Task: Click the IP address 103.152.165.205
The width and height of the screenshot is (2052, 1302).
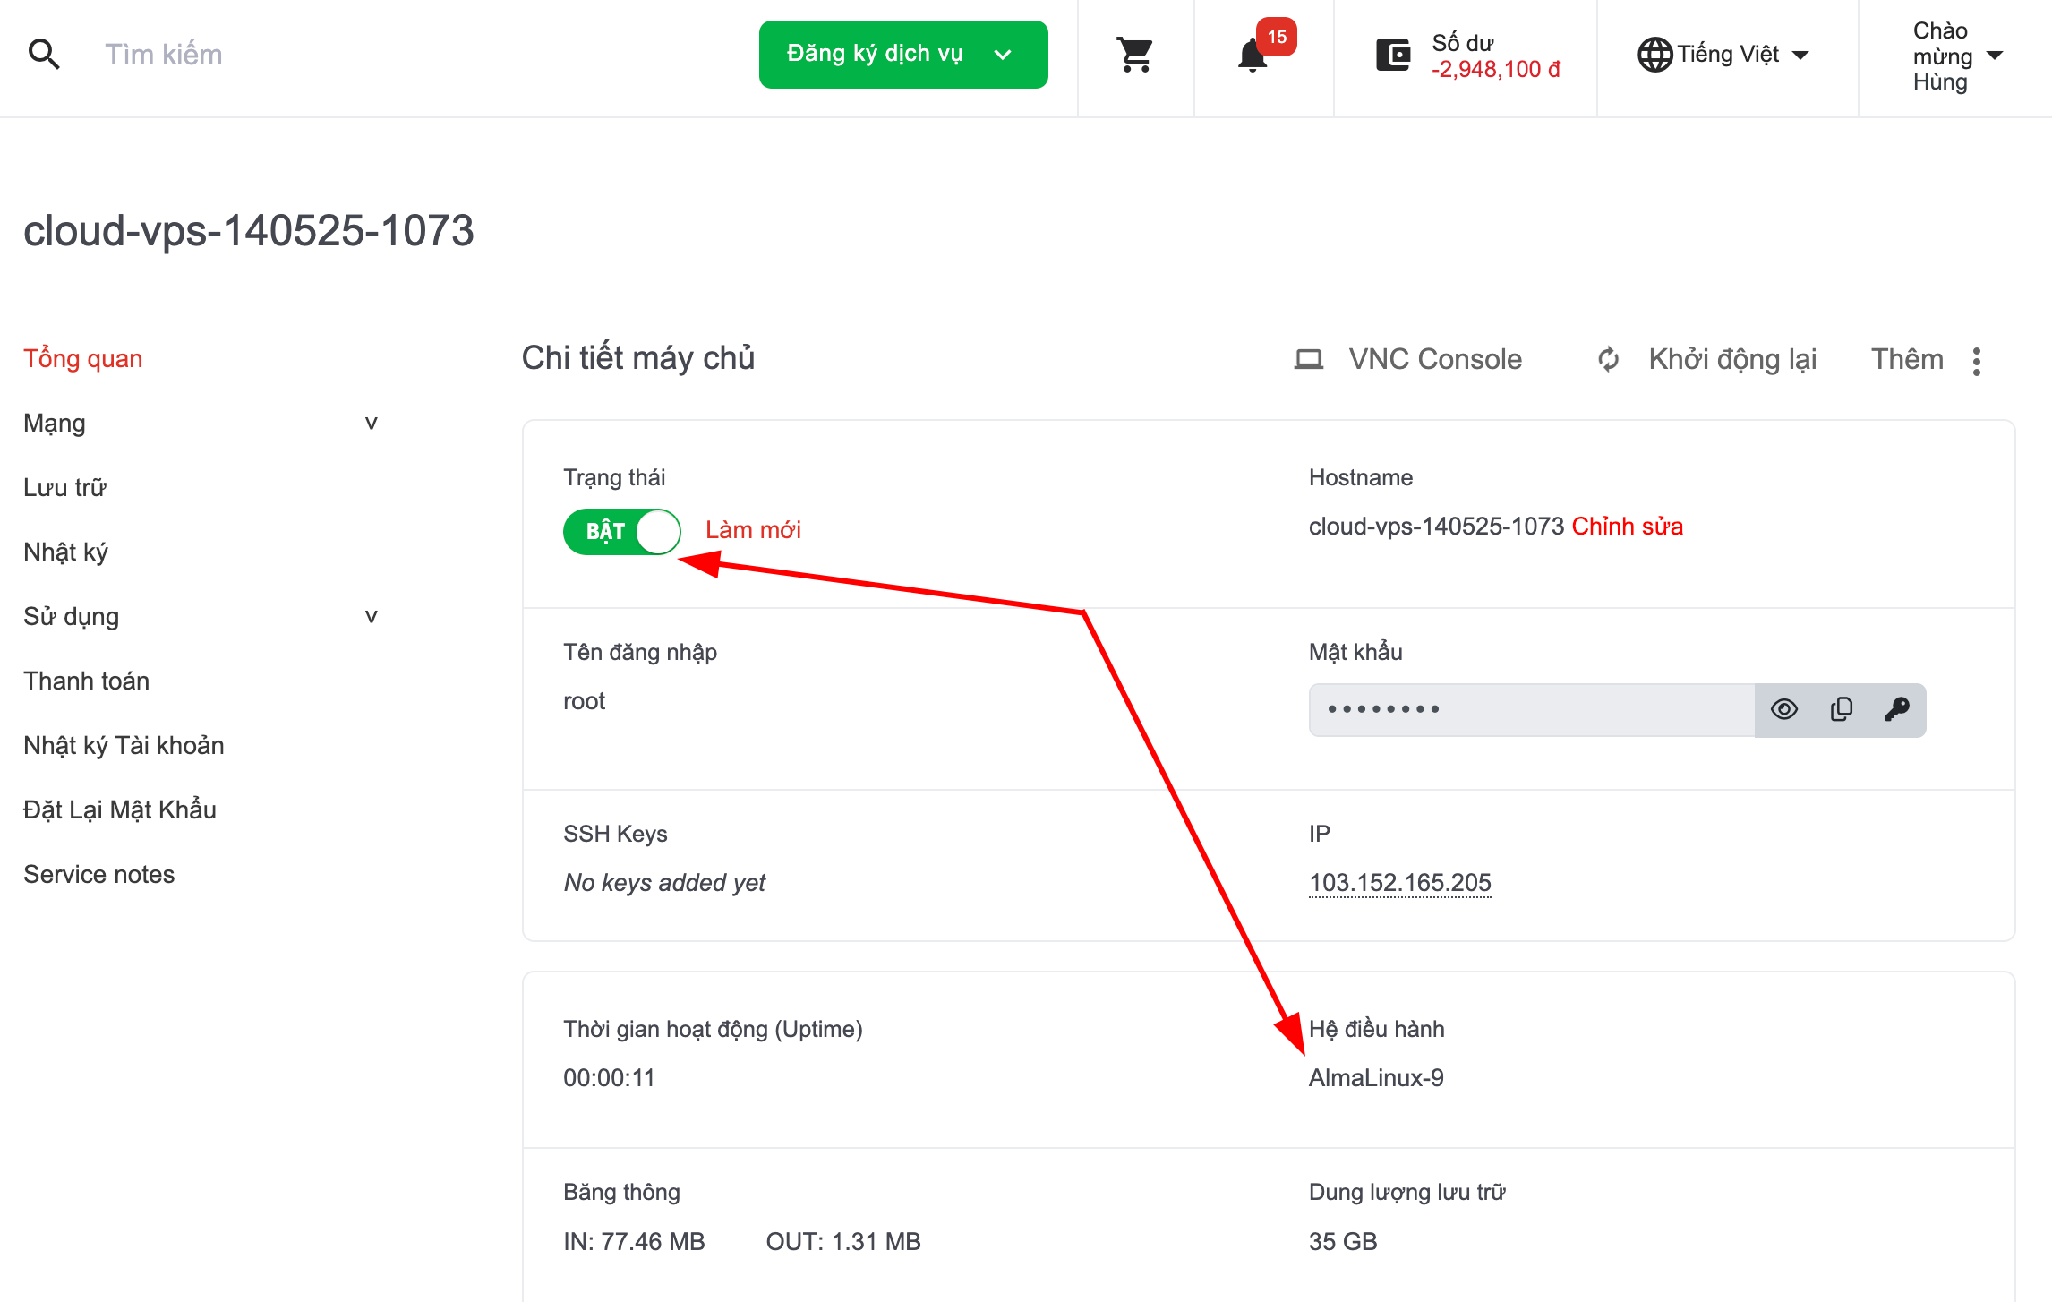Action: [x=1399, y=882]
